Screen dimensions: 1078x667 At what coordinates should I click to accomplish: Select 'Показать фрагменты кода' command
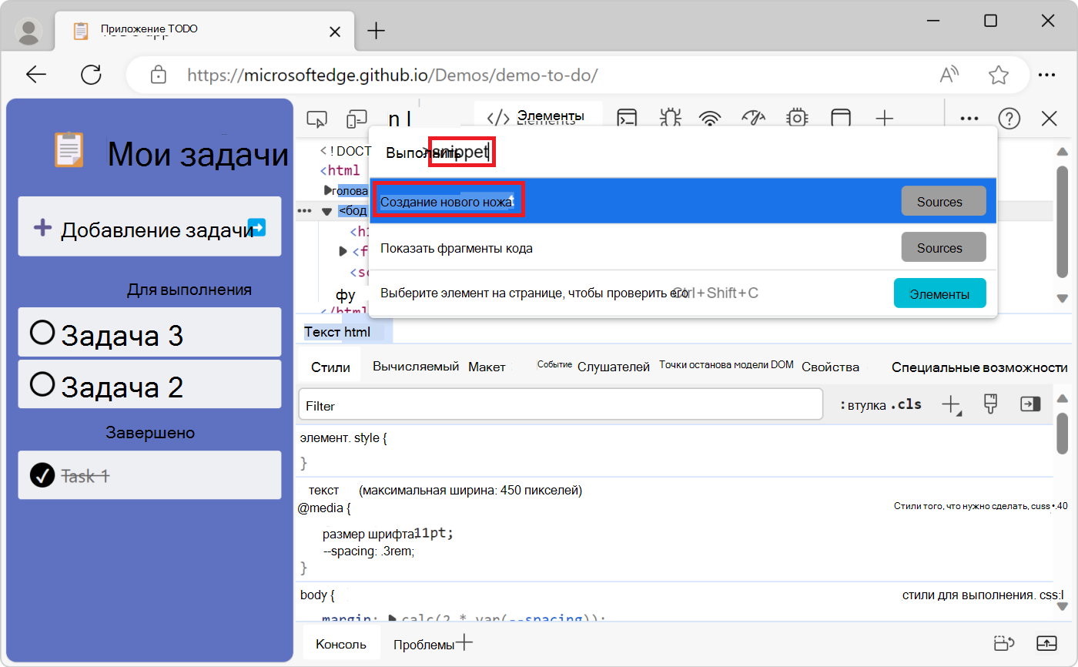(683, 248)
